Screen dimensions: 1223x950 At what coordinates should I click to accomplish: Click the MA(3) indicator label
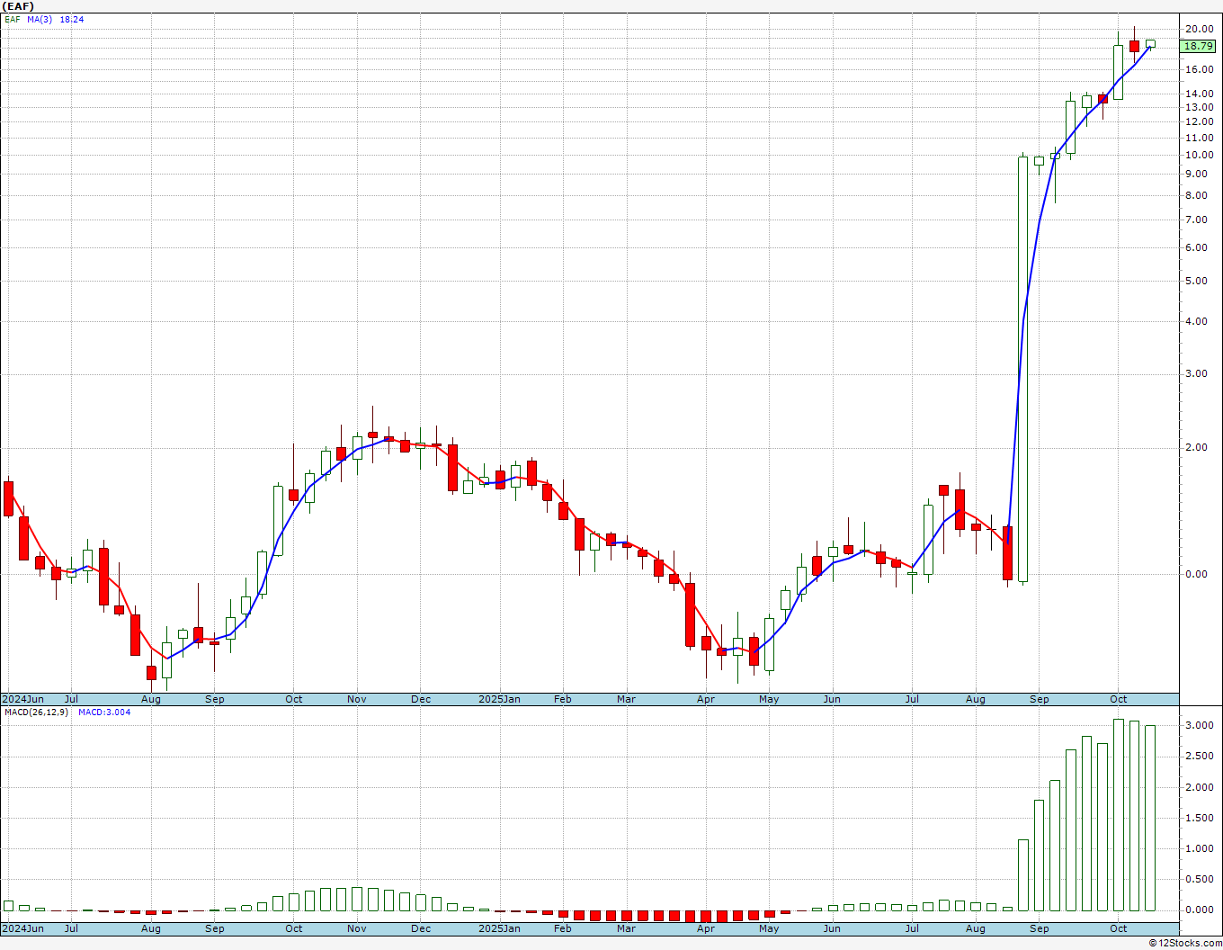click(x=40, y=19)
